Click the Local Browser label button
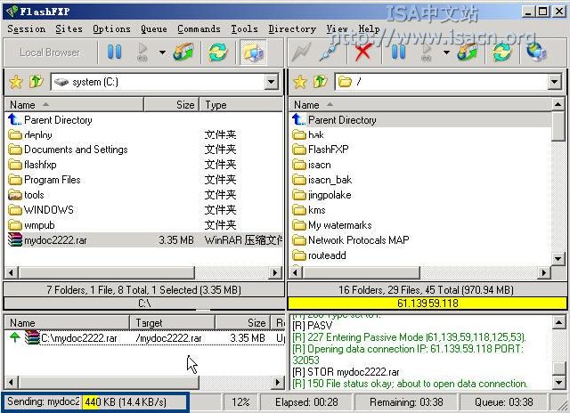The width and height of the screenshot is (570, 413). 50,53
